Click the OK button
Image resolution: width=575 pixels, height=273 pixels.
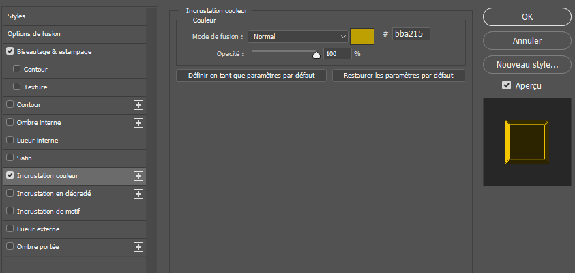click(527, 17)
